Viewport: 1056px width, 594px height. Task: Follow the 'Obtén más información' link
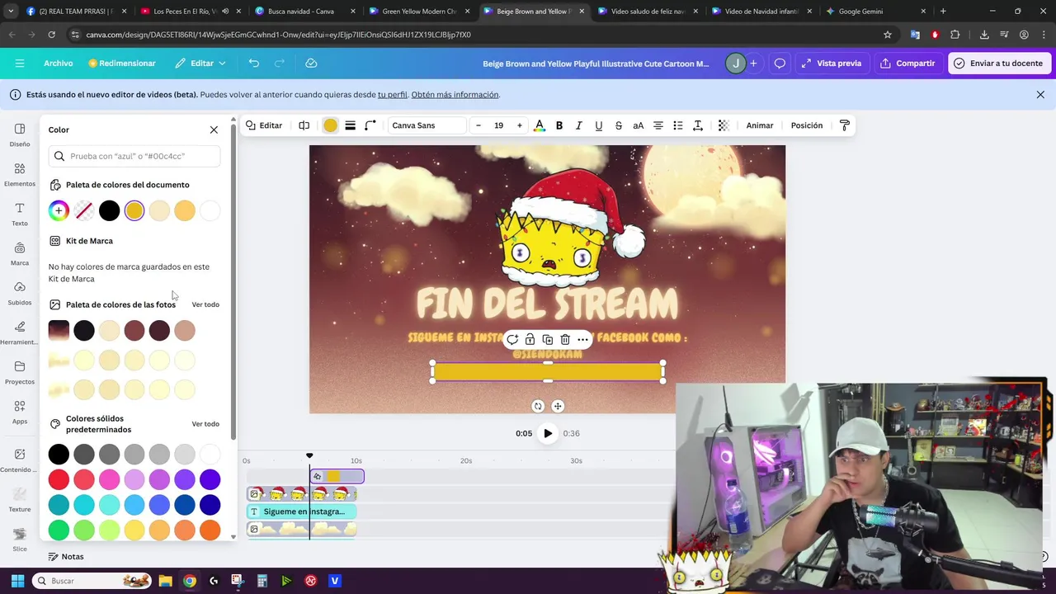click(455, 95)
